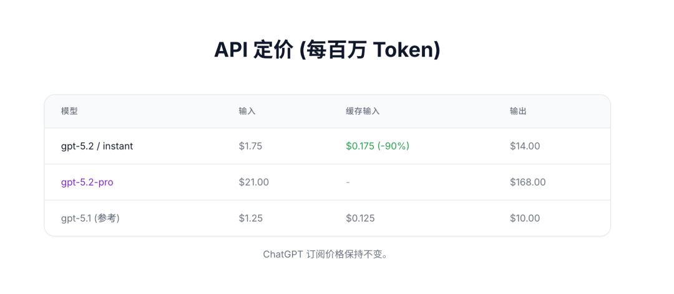Select the 输入 column header
674x294 pixels.
coord(247,111)
